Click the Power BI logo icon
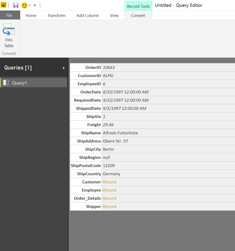This screenshot has width=235, height=251. [x=4, y=5]
